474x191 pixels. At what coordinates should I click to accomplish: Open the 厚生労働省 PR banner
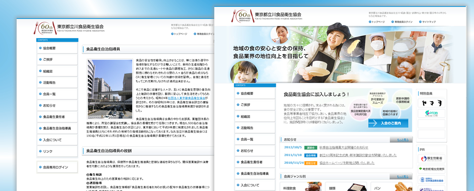point(431,158)
